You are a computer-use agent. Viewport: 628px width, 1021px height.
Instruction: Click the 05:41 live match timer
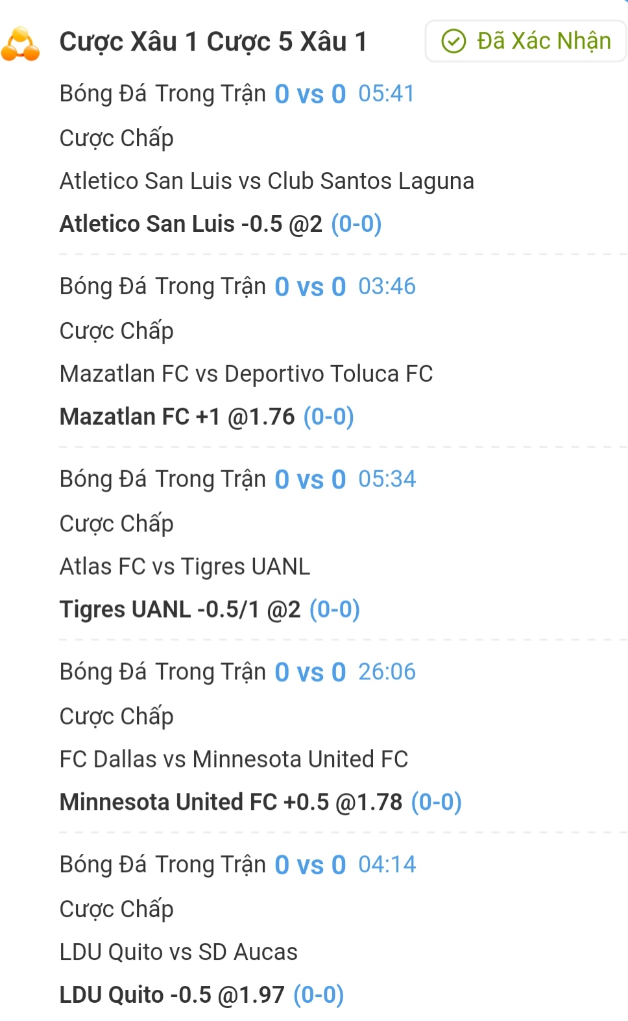click(x=386, y=94)
